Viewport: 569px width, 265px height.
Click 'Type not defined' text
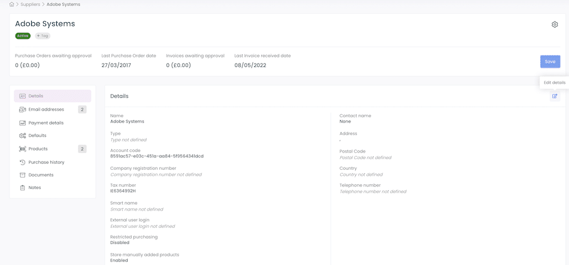(128, 139)
